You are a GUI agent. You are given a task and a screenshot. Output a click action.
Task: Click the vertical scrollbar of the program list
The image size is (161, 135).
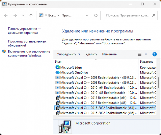pos(159,83)
